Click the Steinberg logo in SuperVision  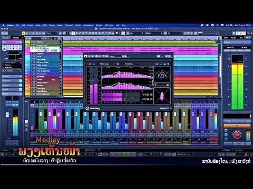(93, 108)
